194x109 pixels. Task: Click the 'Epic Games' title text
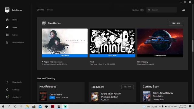17,10
